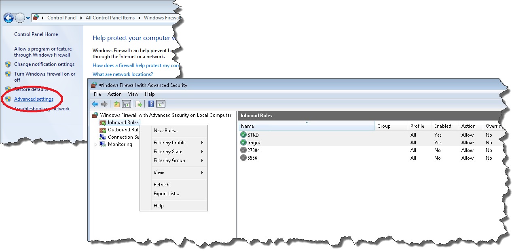
Task: Expand the Monitoring tree node arrow
Action: coord(95,145)
